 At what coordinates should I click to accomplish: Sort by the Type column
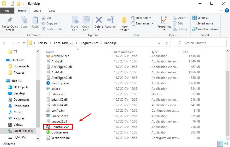point(155,52)
